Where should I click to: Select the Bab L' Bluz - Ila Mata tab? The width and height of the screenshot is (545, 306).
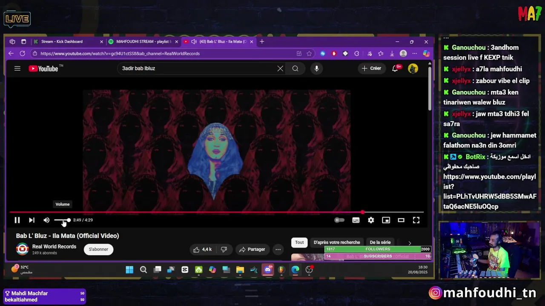(x=223, y=42)
